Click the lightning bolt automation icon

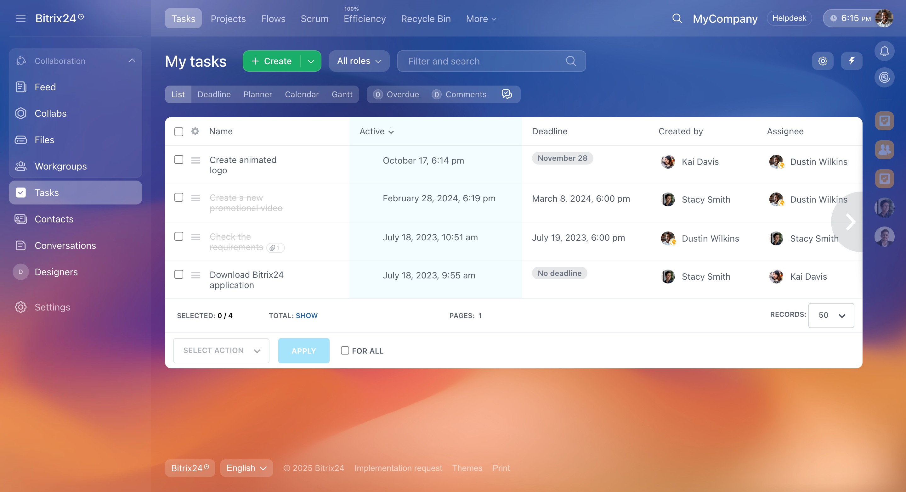[852, 61]
